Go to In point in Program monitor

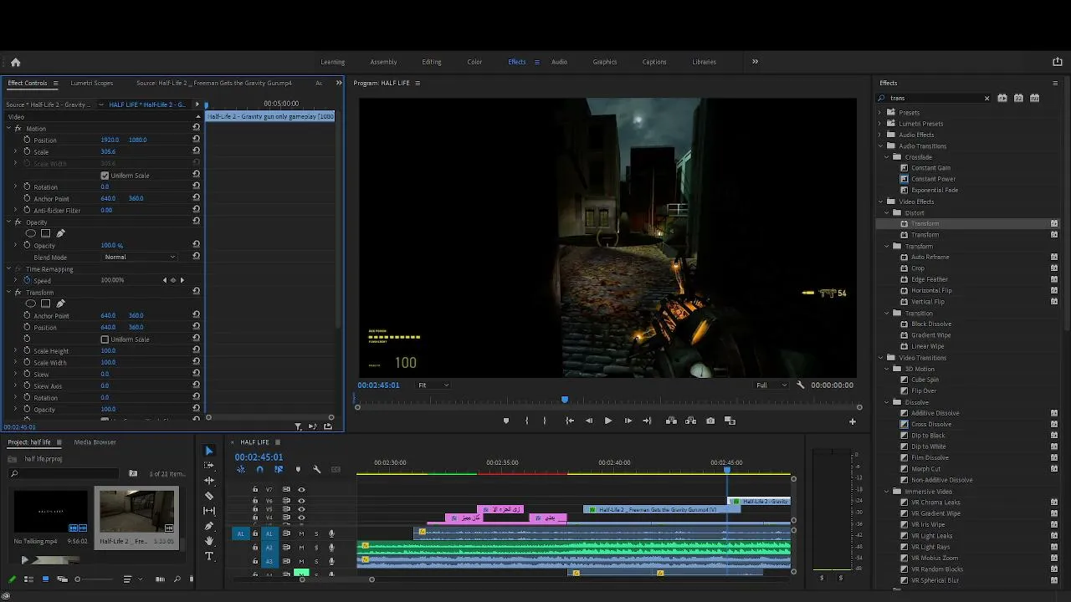pyautogui.click(x=570, y=421)
